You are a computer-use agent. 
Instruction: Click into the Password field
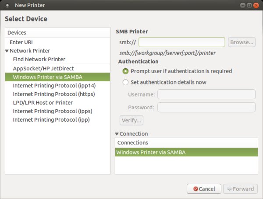click(206, 107)
